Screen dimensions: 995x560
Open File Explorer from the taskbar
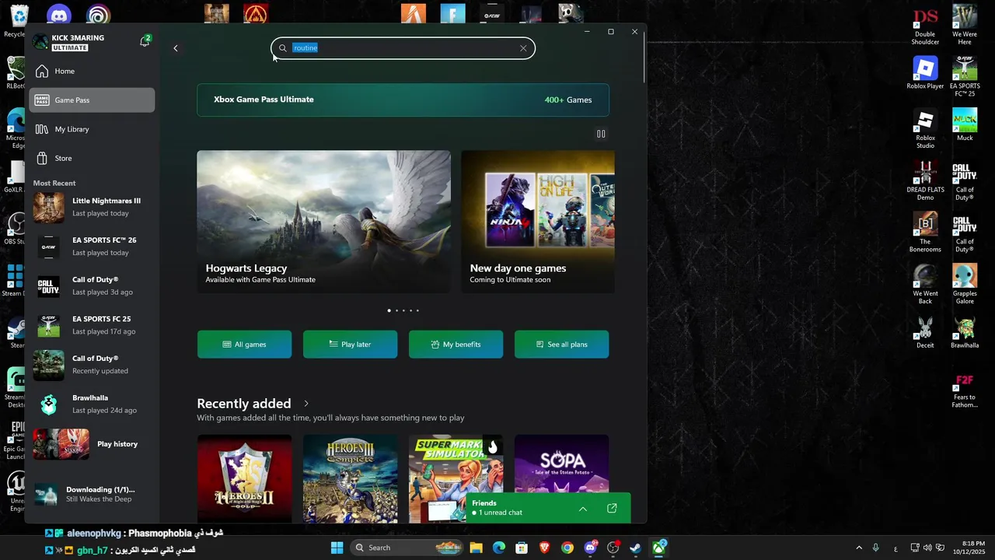coord(476,548)
